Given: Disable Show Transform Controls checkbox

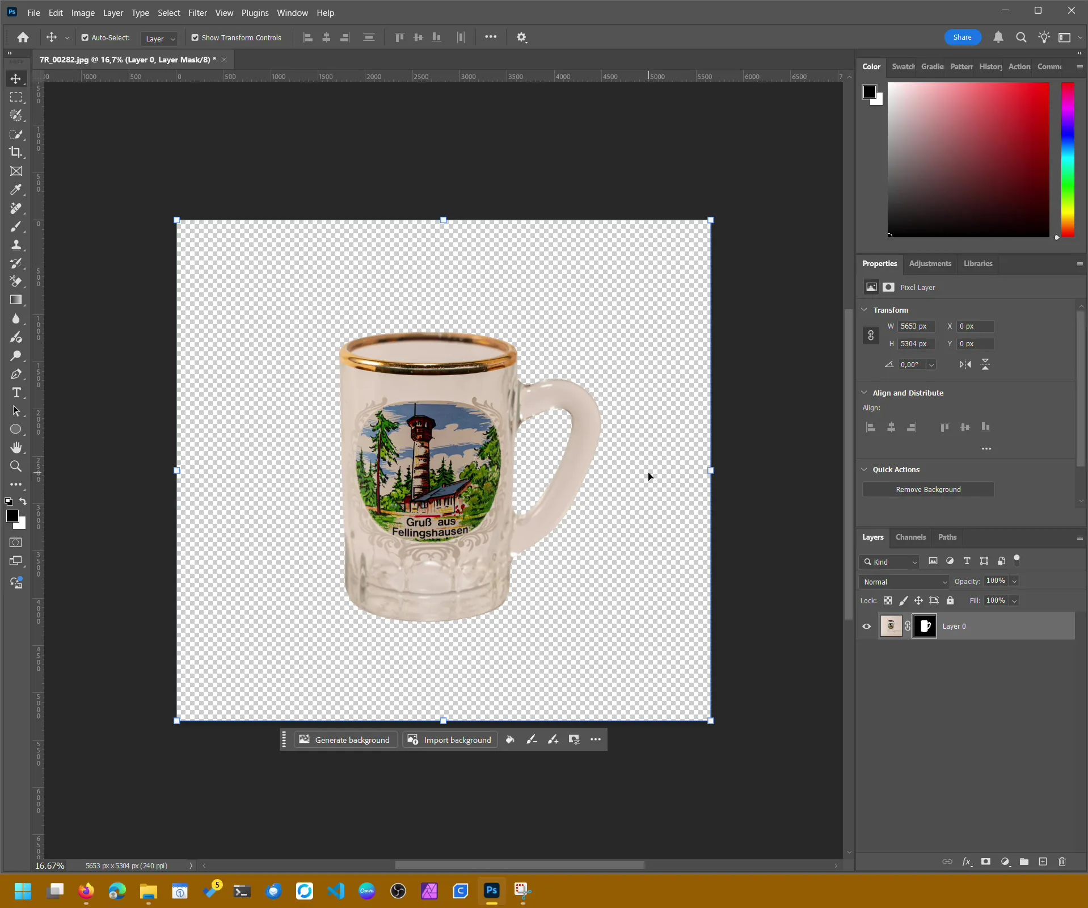Looking at the screenshot, I should tap(195, 37).
